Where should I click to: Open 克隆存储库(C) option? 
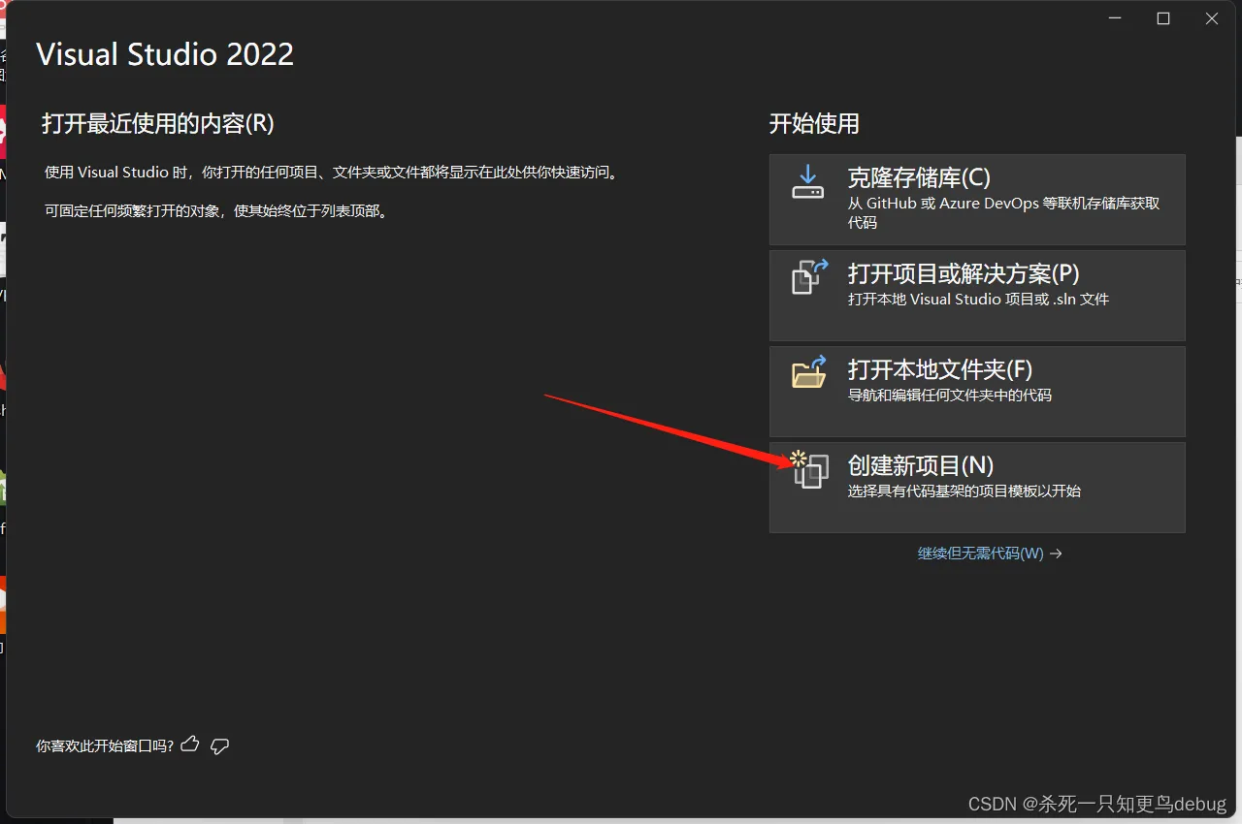pyautogui.click(x=977, y=199)
